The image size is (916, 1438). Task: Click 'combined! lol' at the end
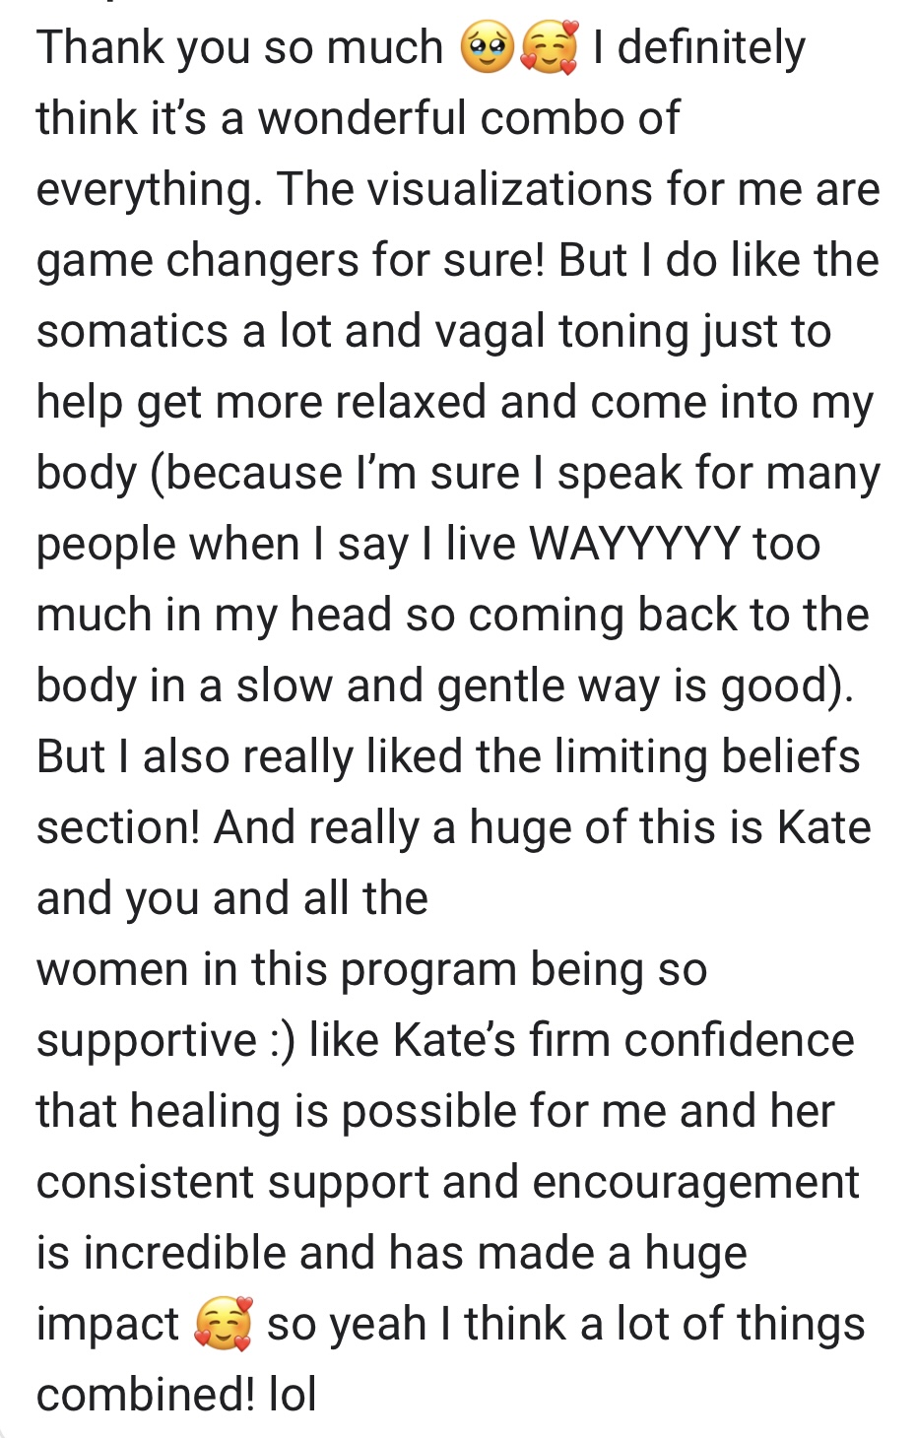(x=176, y=1395)
